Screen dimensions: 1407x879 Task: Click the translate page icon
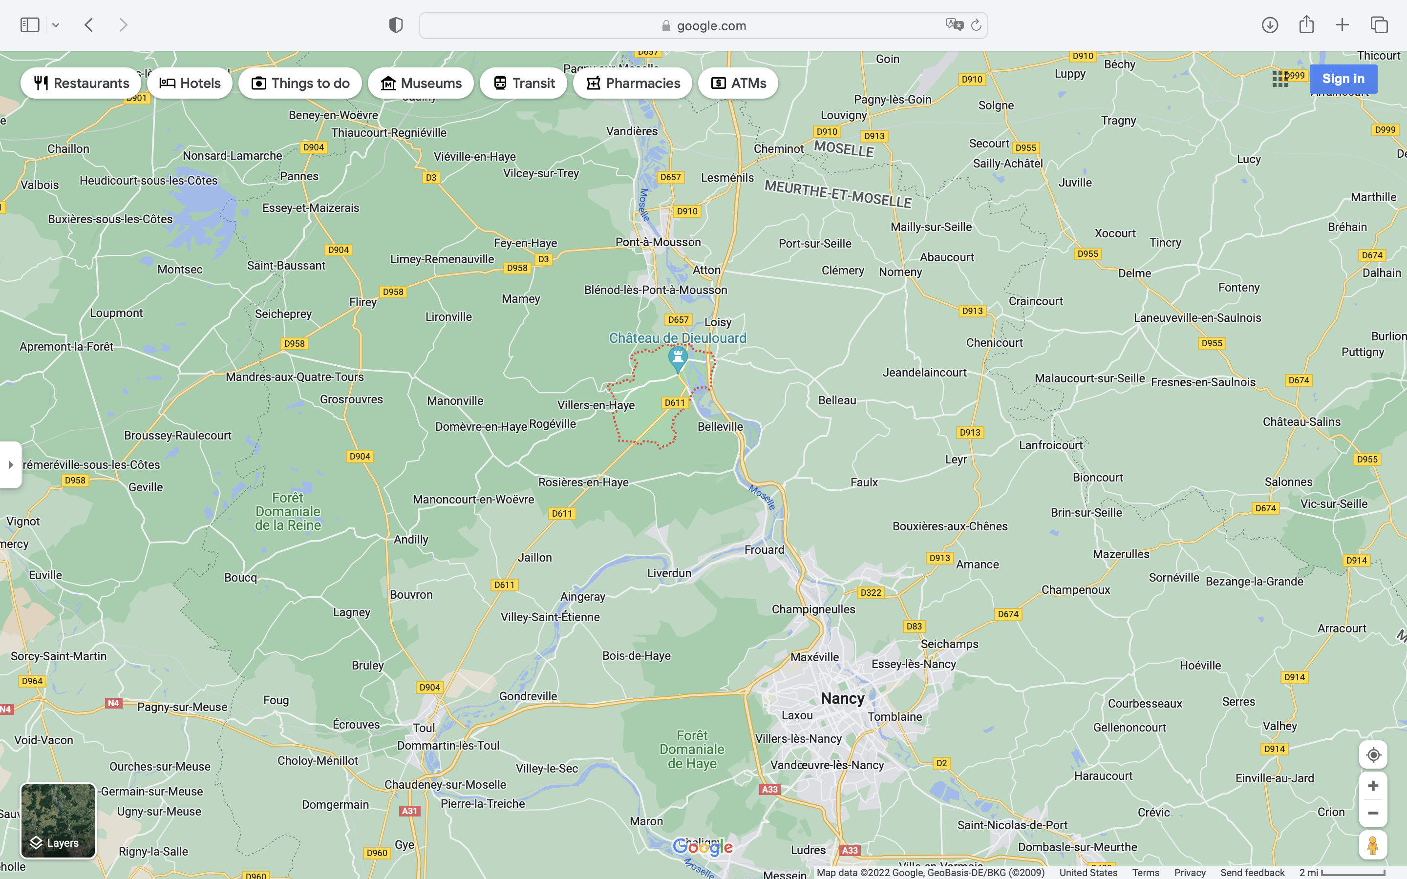coord(954,25)
